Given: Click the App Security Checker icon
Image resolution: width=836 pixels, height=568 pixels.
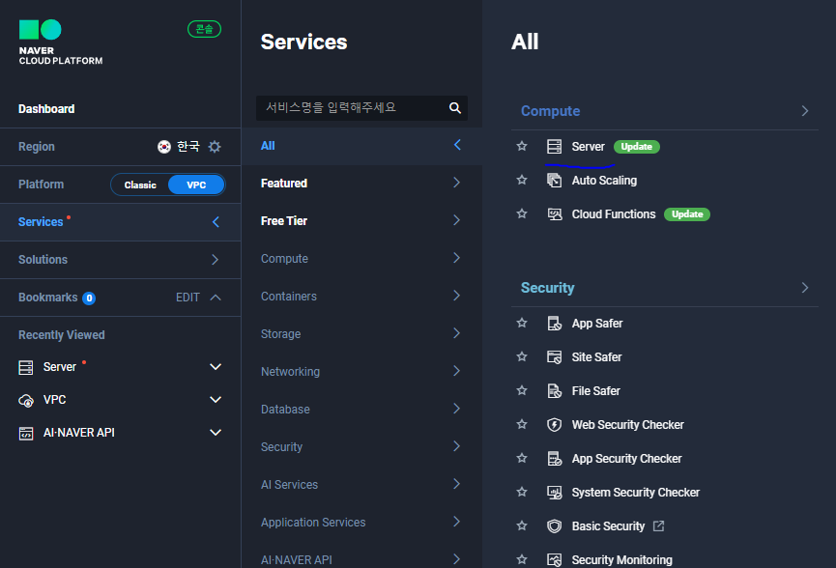Looking at the screenshot, I should [555, 459].
